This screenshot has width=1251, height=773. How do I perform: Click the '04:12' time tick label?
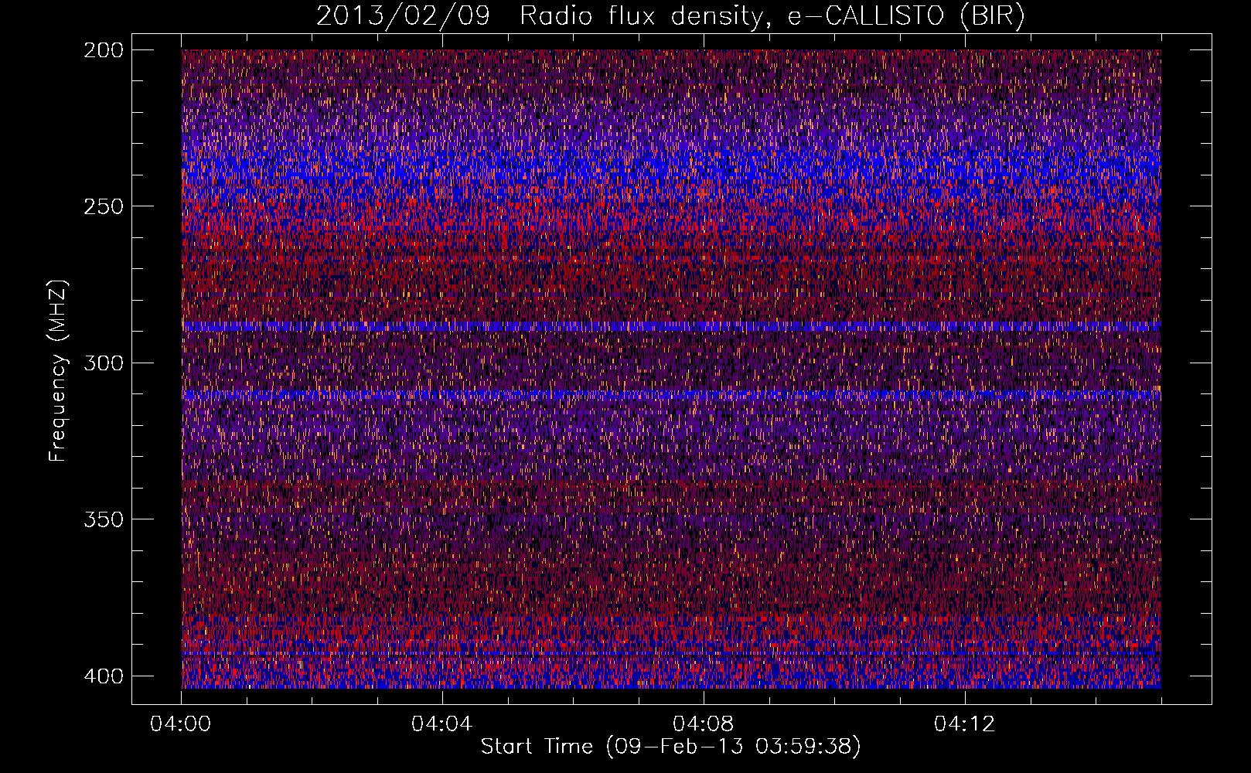pos(964,724)
